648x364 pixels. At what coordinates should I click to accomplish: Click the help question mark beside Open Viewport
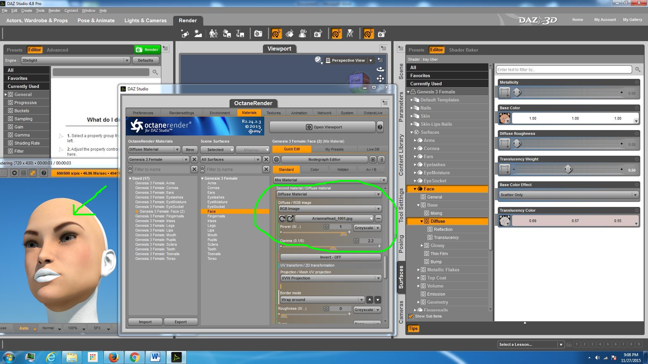[380, 127]
